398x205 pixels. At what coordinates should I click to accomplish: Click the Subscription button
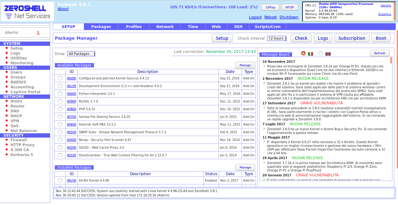pos(352,38)
